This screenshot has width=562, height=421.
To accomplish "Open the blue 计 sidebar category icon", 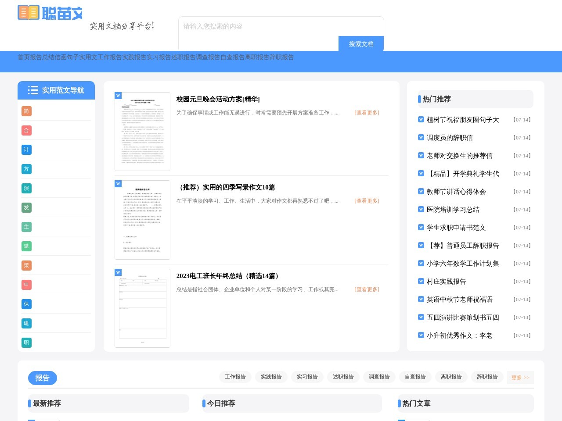I will point(26,150).
